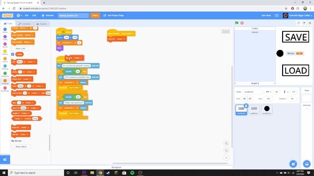Open the Windows Start menu
Image resolution: width=314 pixels, height=176 pixels.
(x=4, y=173)
